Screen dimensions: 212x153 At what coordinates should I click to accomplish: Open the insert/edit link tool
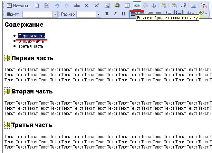pyautogui.click(x=137, y=6)
